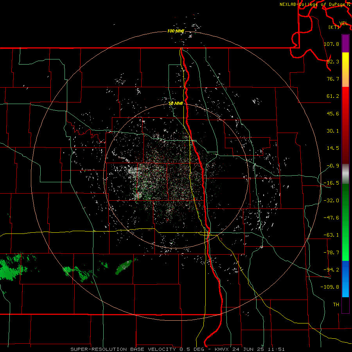Screen dimensions: 352x352
Task: Click the -47.6 scale value
Action: (x=331, y=218)
